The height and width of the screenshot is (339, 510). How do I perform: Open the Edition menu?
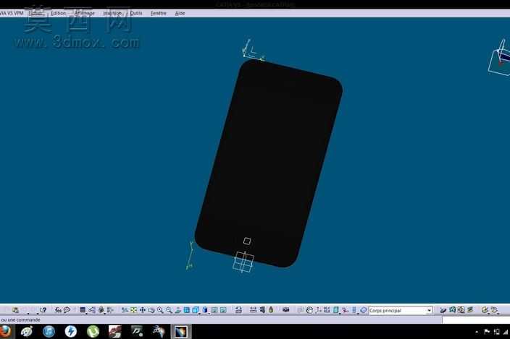58,13
